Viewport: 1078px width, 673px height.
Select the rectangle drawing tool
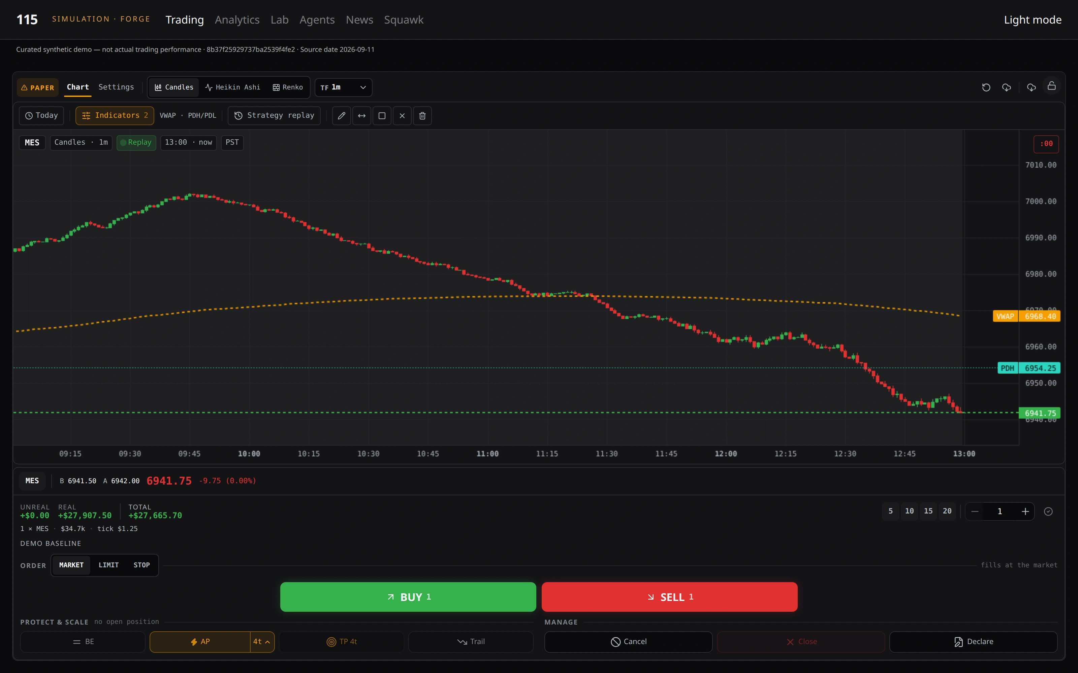pos(382,116)
